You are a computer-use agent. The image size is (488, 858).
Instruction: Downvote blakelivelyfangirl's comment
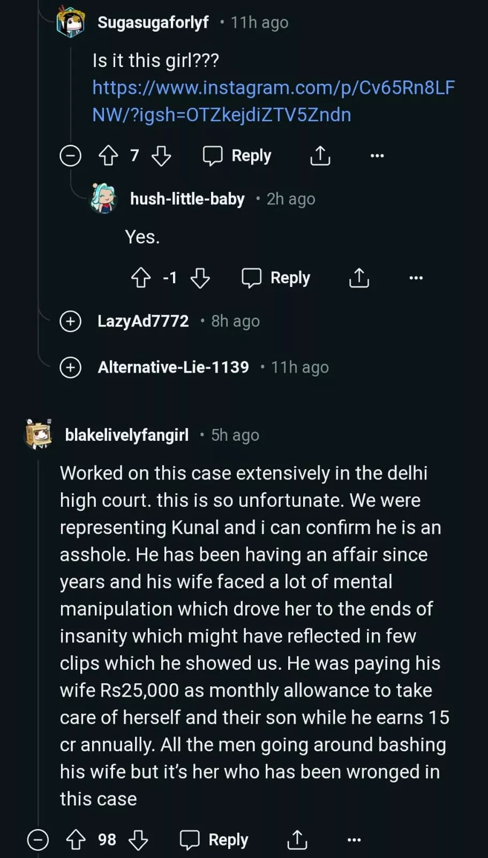(138, 840)
